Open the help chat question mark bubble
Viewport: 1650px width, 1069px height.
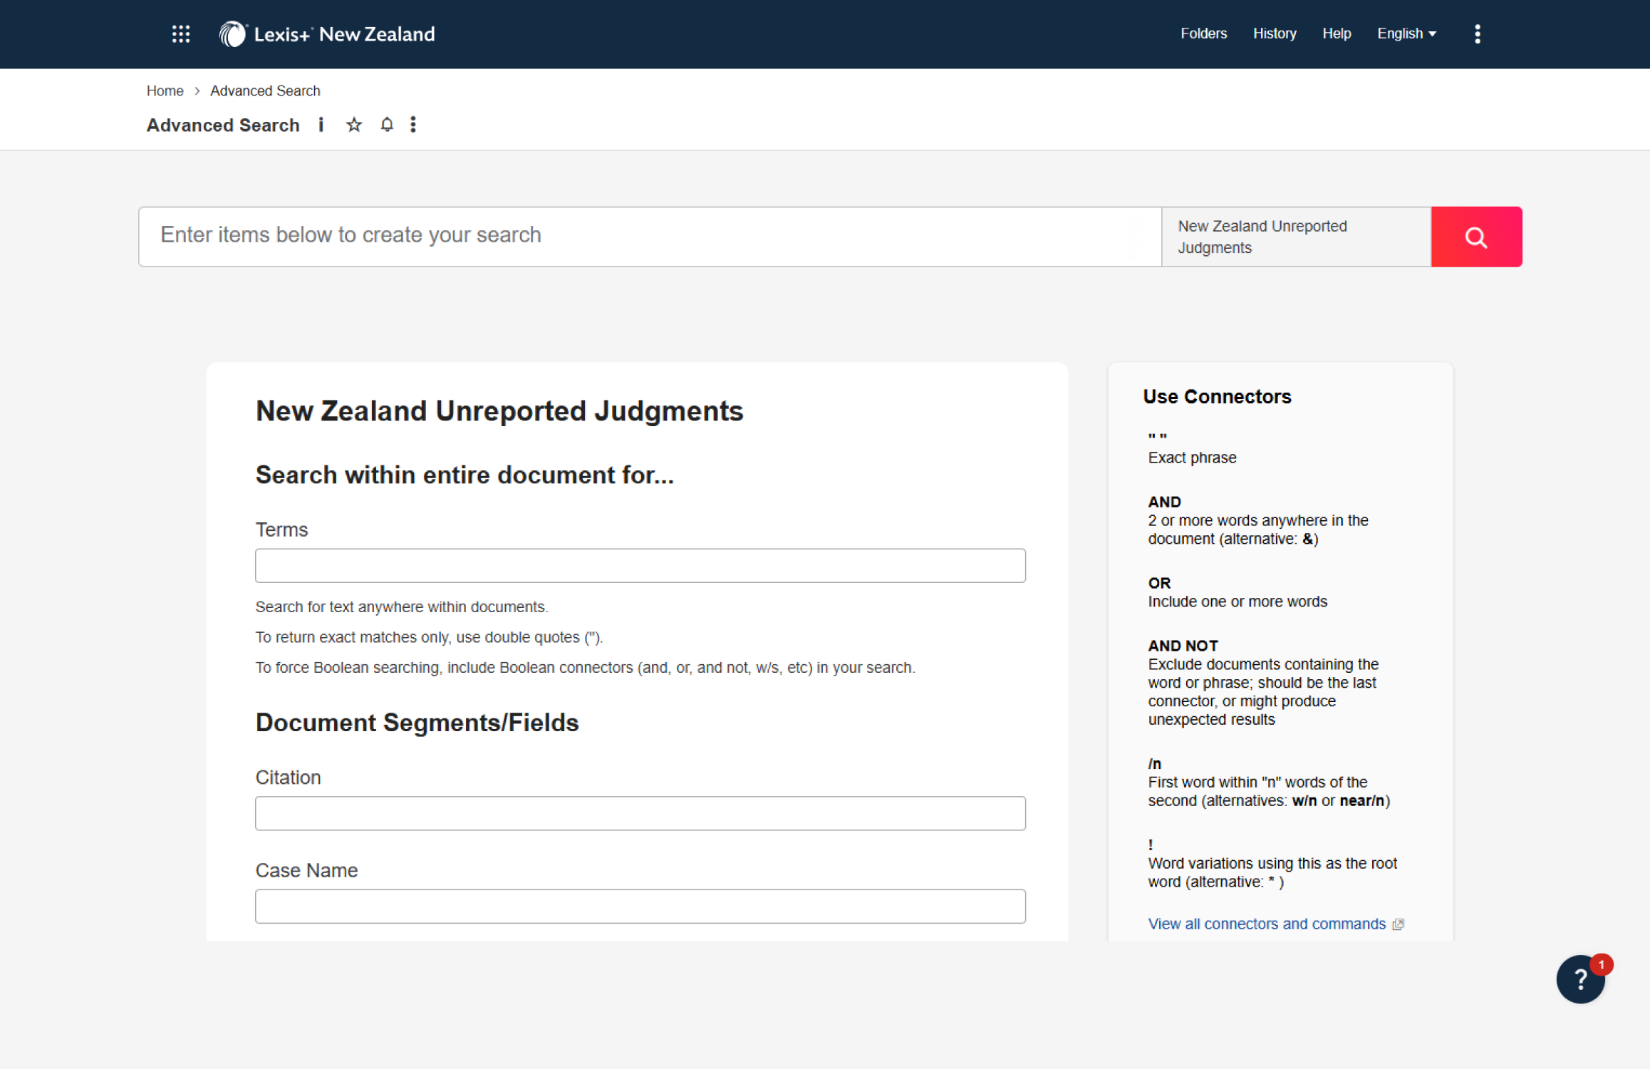click(1580, 979)
